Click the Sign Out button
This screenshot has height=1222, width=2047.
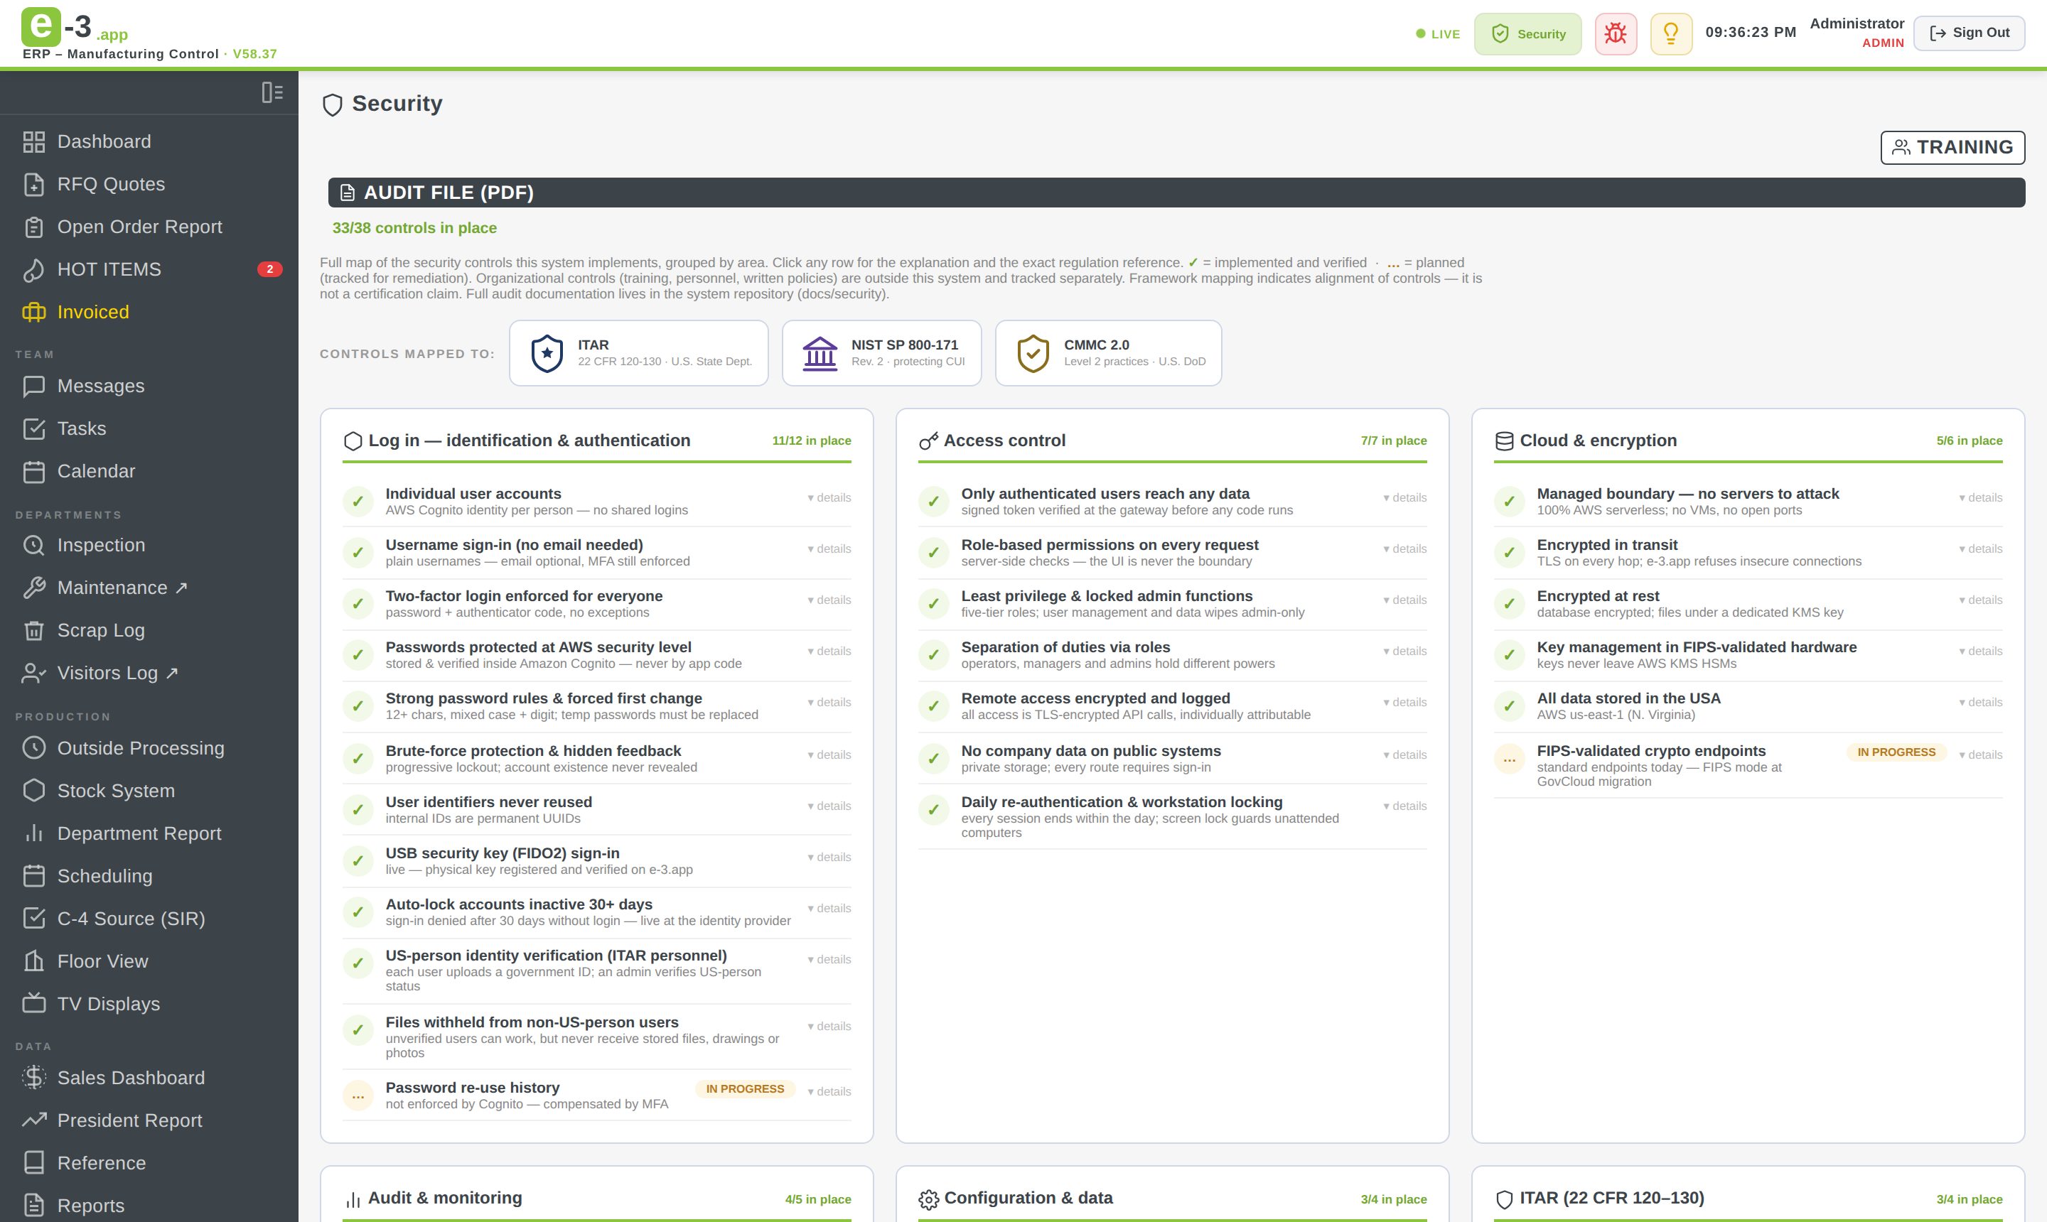point(1969,33)
